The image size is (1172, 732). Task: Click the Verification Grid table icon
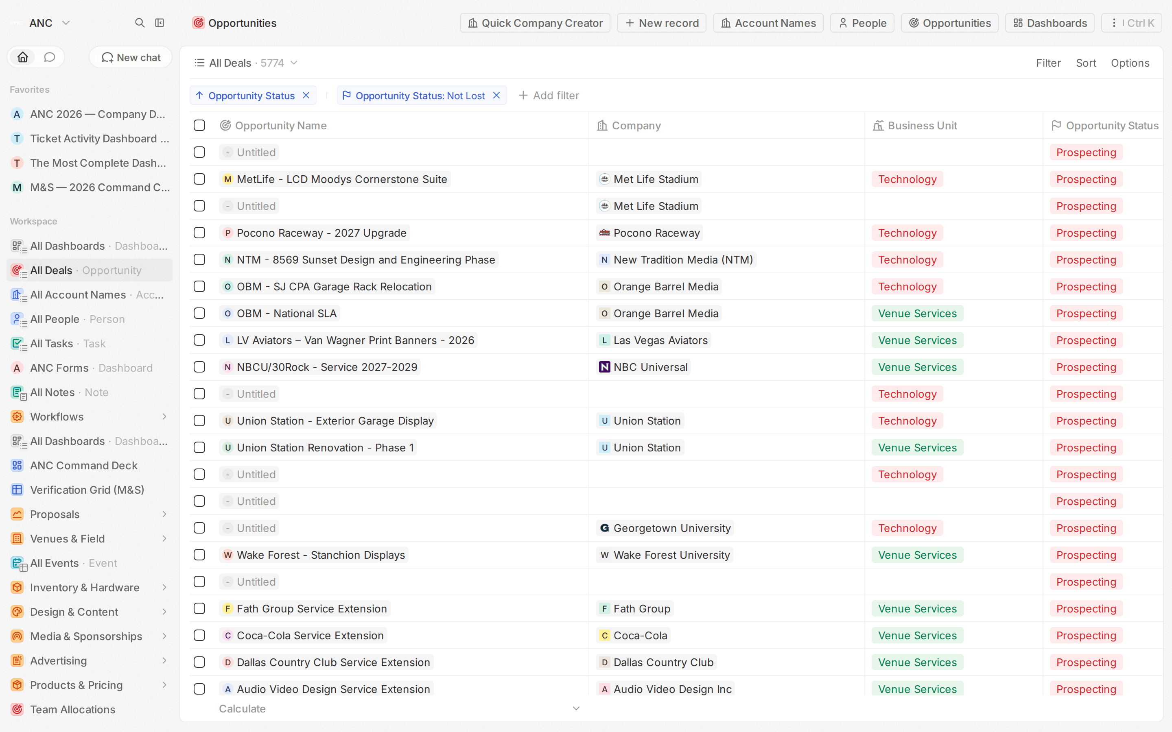click(17, 490)
